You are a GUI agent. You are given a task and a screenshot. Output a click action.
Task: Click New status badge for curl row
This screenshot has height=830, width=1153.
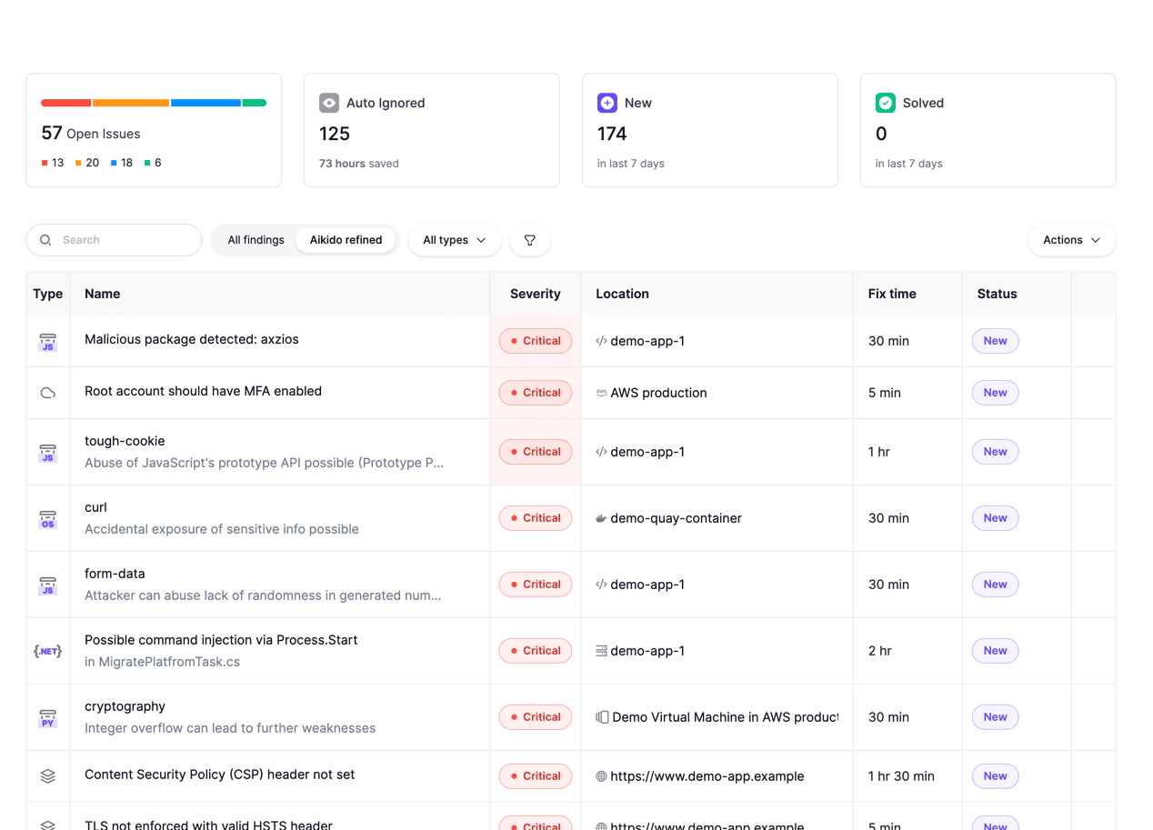tap(996, 518)
